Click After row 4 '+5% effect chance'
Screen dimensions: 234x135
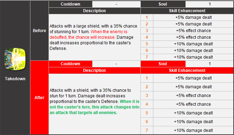[193, 104]
